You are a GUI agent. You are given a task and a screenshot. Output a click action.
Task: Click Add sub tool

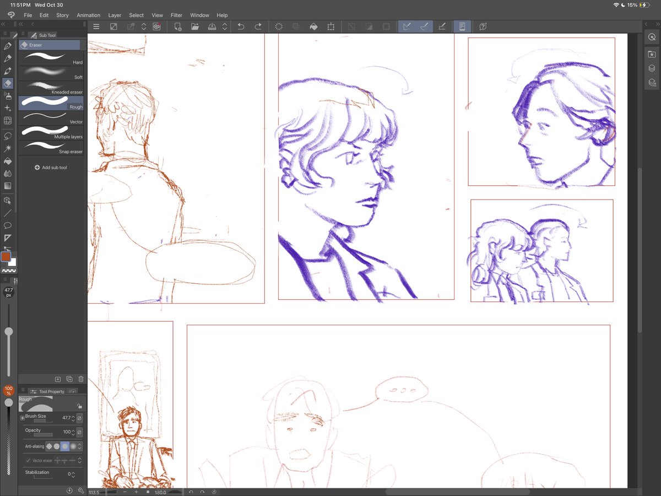51,168
